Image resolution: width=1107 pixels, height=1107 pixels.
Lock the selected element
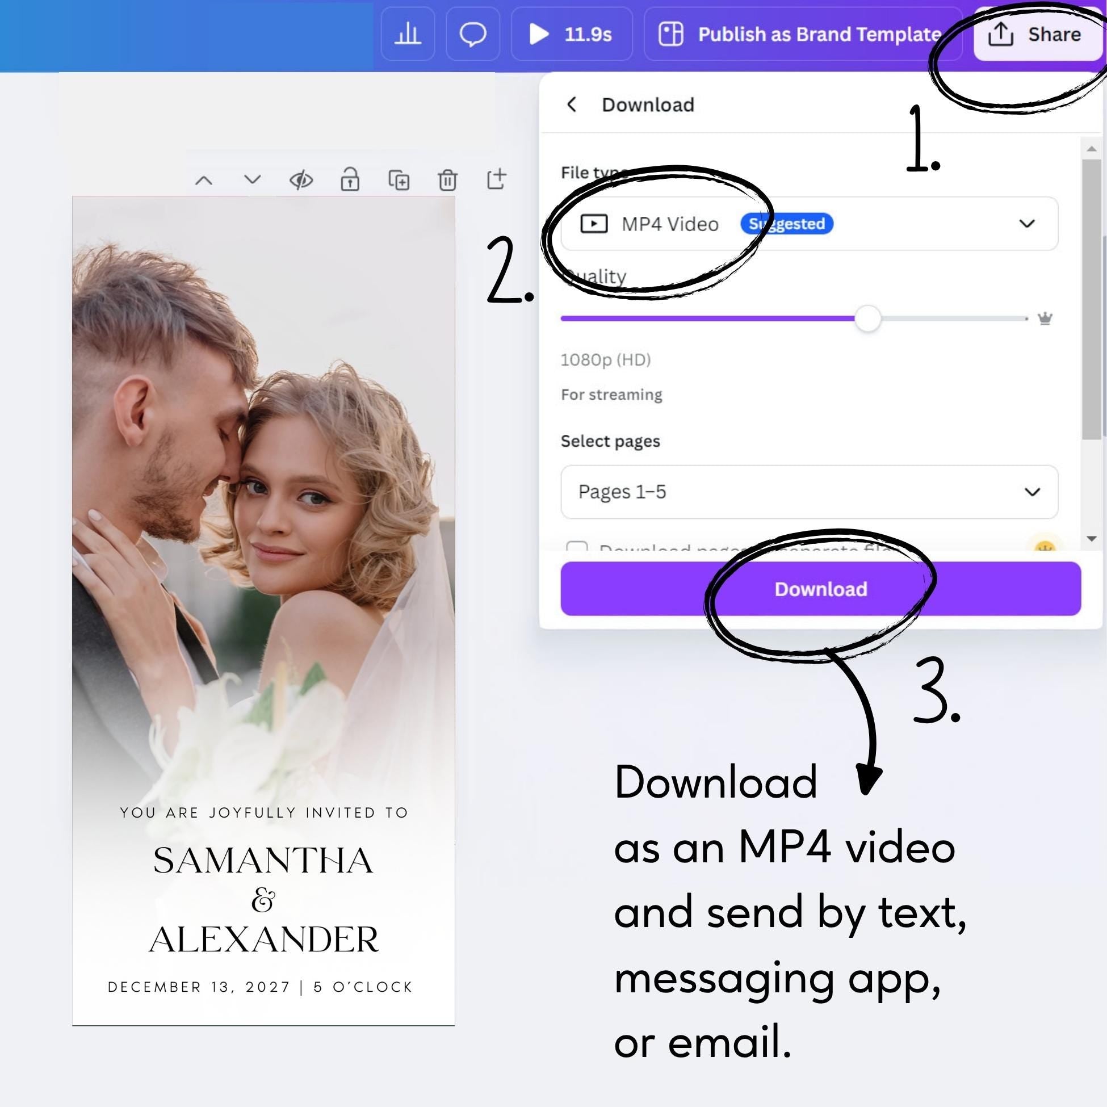click(351, 179)
